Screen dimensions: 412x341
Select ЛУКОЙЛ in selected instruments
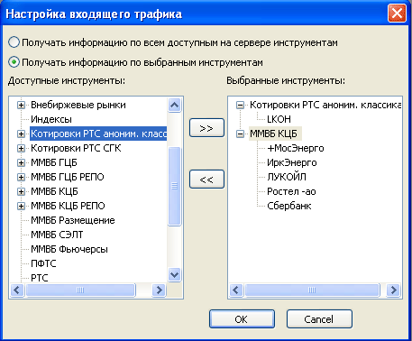[287, 177]
